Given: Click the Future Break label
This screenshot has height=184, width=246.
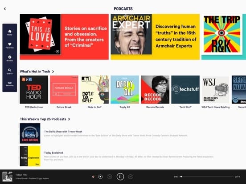Looking at the screenshot, I should coord(64,107).
